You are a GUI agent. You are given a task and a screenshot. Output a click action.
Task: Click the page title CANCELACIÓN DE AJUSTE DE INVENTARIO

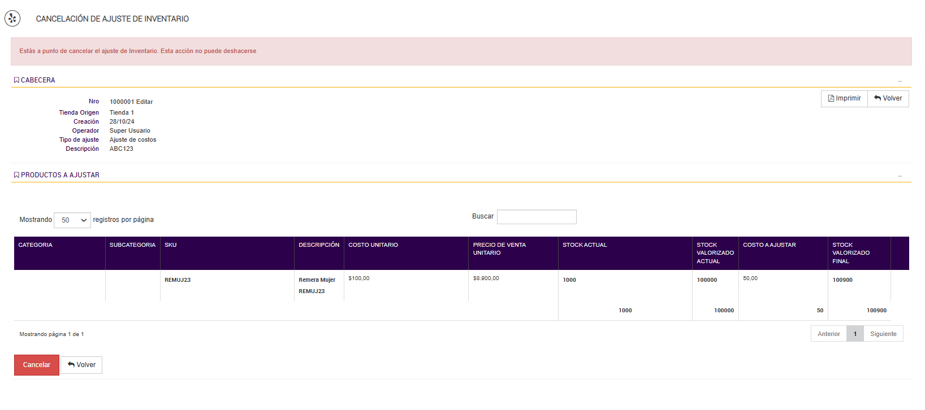(113, 19)
